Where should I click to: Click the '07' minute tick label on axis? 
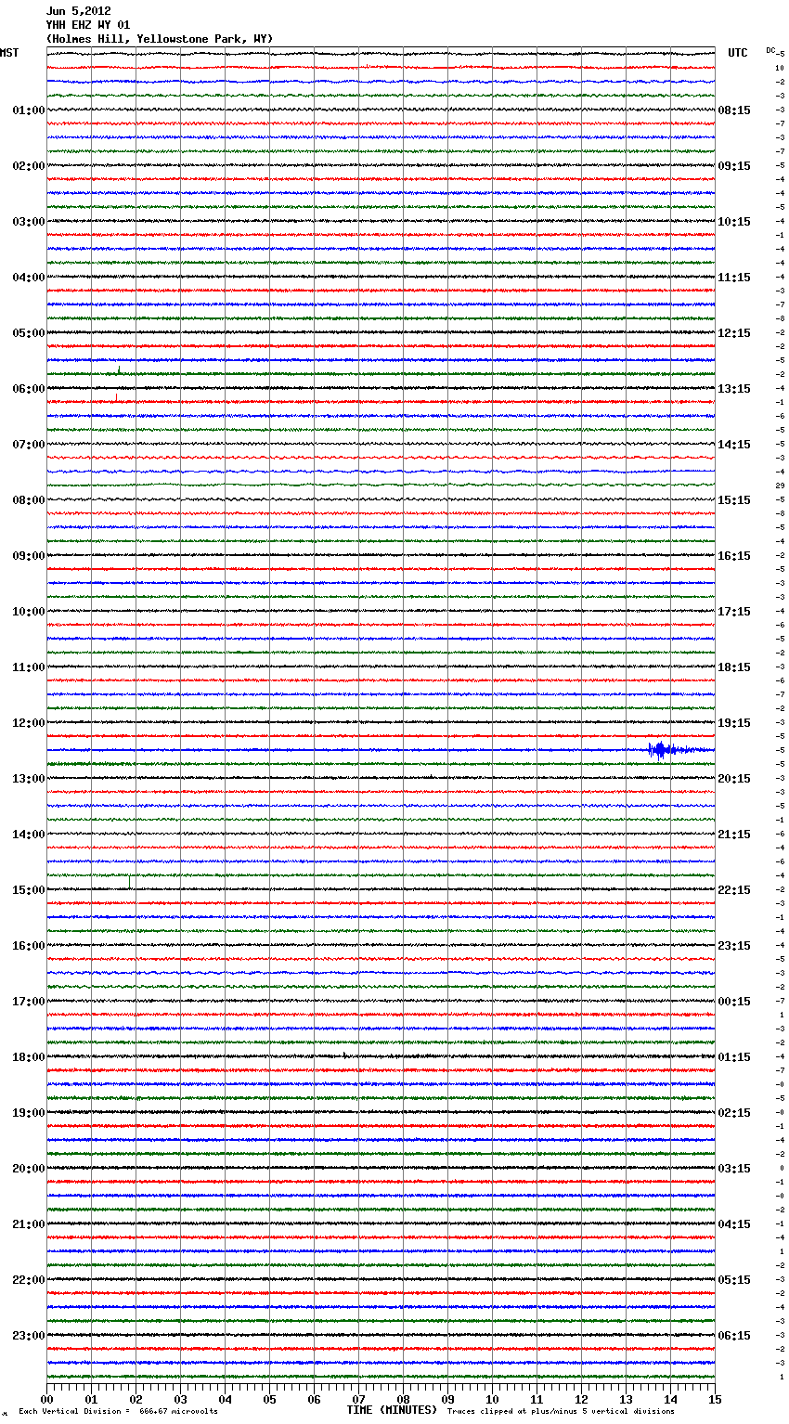358,1399
